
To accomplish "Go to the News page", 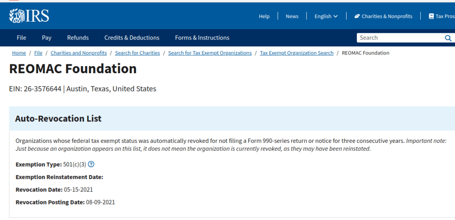I will tap(292, 16).
